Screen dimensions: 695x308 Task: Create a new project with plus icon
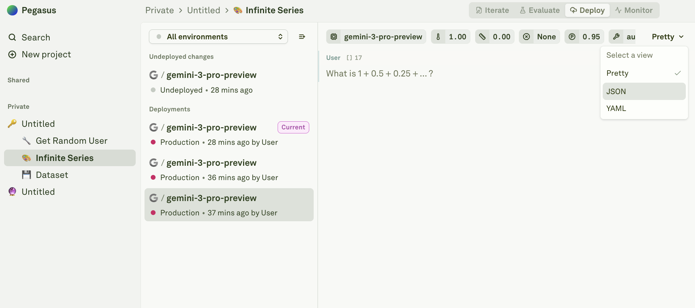(12, 54)
